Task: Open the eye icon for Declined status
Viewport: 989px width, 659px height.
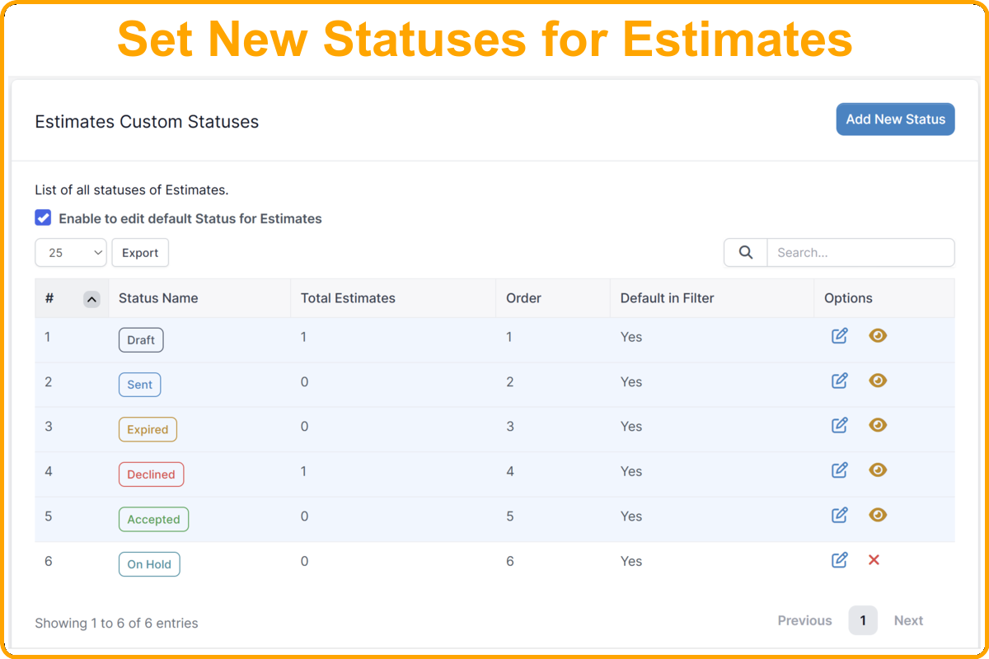Action: [878, 470]
